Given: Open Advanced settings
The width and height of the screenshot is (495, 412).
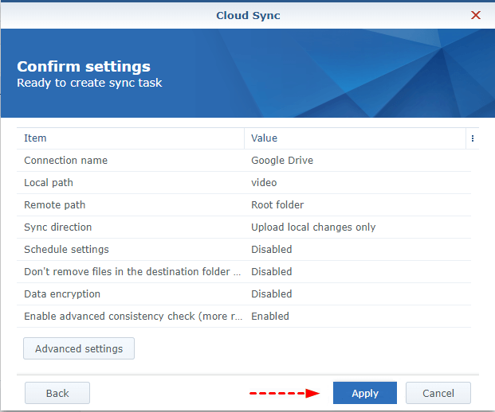Looking at the screenshot, I should click(x=79, y=348).
